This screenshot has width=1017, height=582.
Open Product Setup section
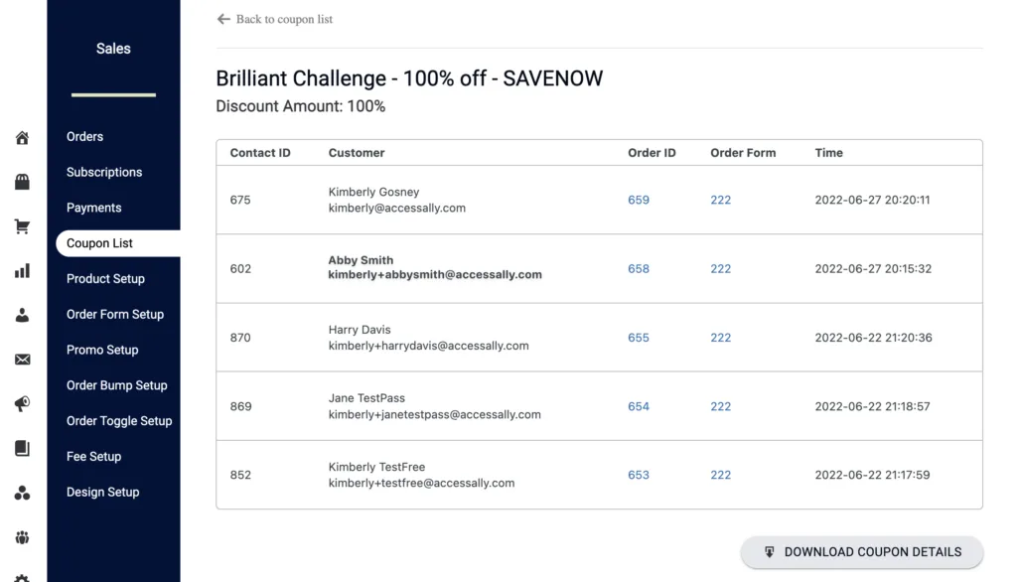105,278
